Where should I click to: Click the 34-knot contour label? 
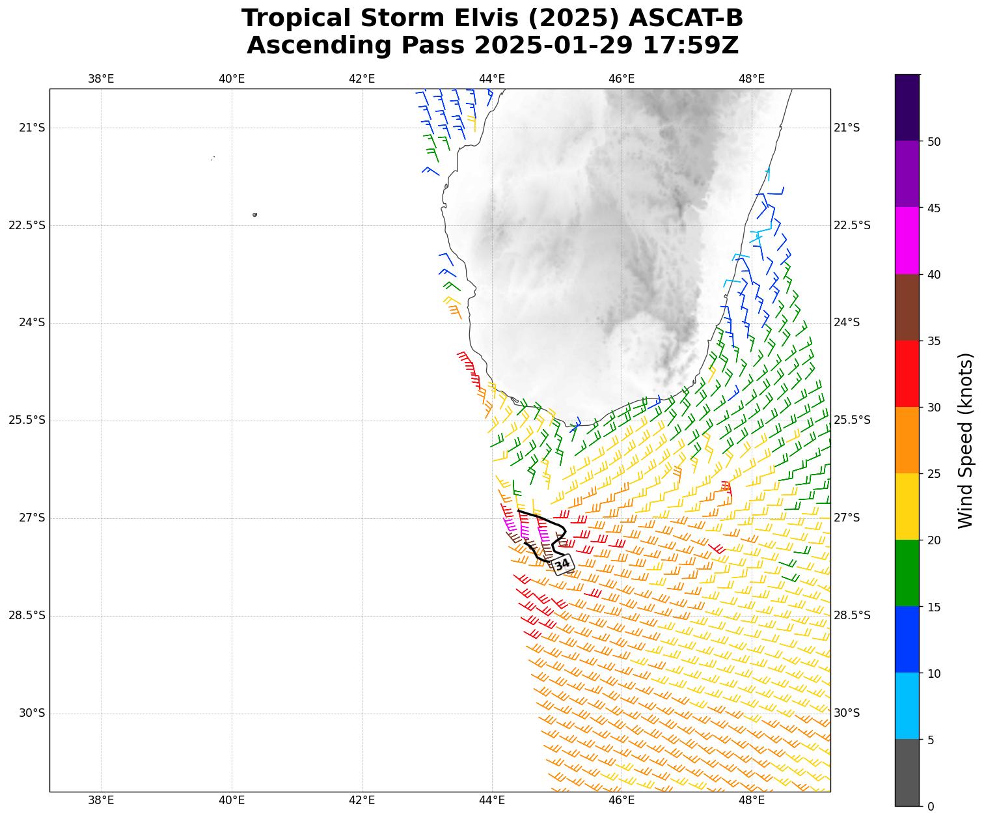(x=562, y=564)
